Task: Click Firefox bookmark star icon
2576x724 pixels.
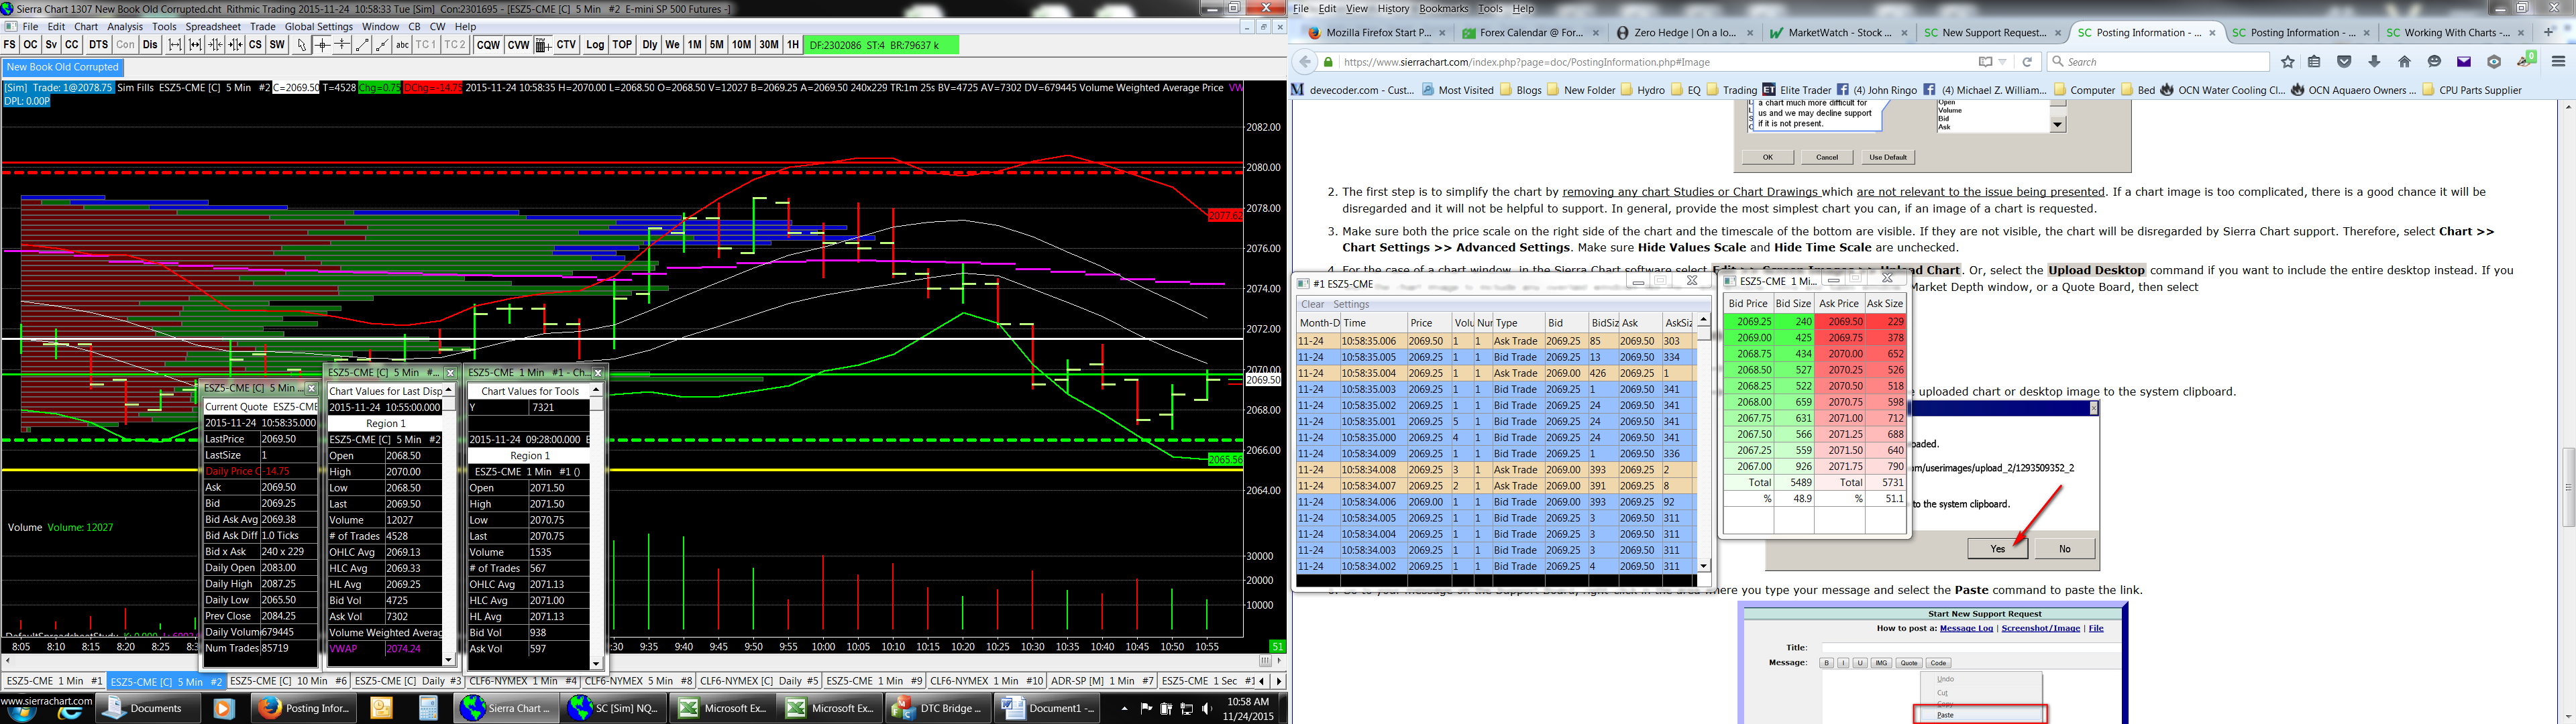Action: coord(2288,62)
